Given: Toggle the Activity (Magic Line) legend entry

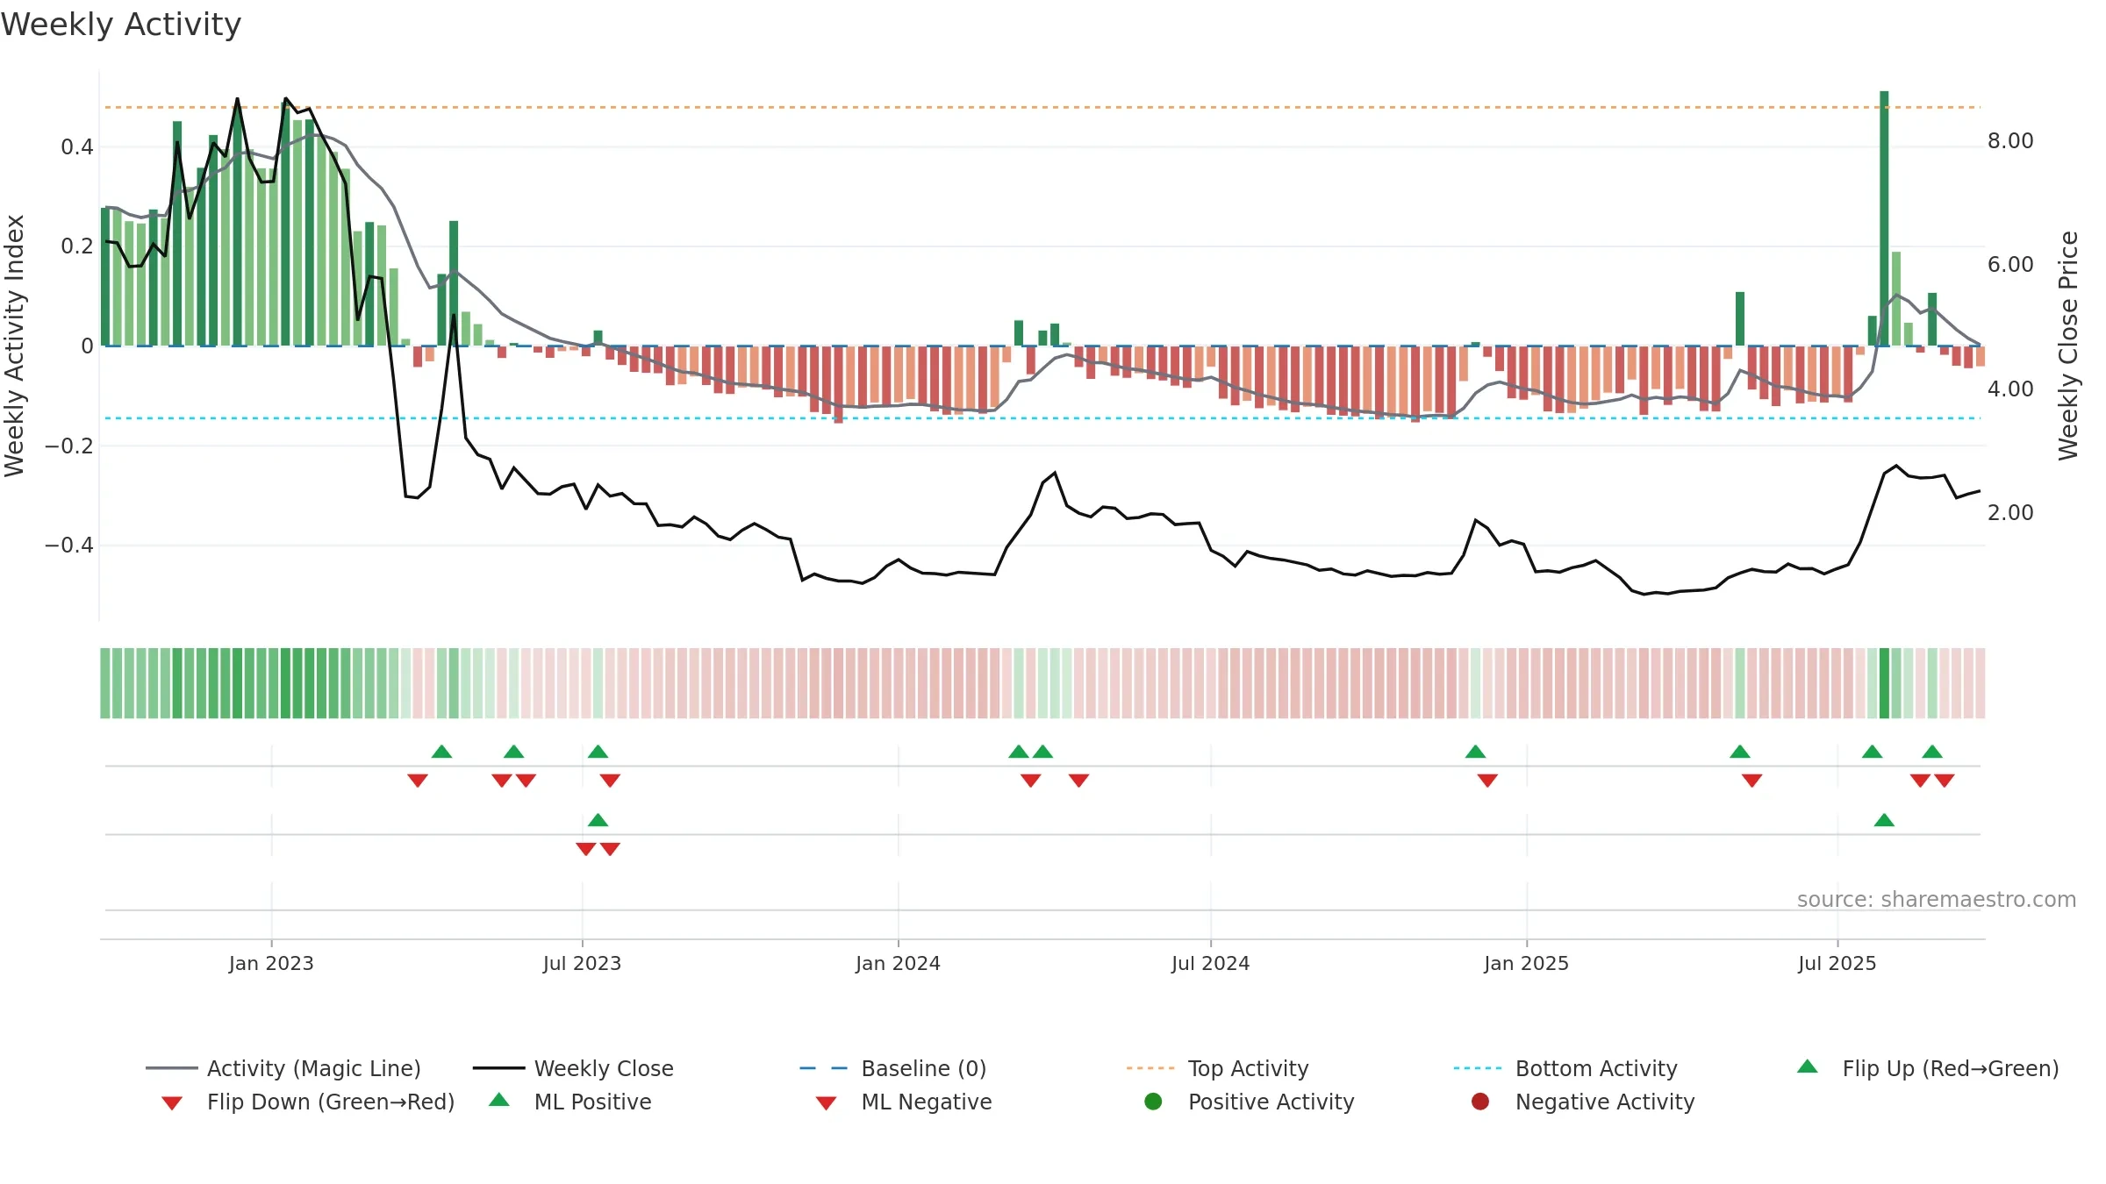Looking at the screenshot, I should [x=283, y=1068].
